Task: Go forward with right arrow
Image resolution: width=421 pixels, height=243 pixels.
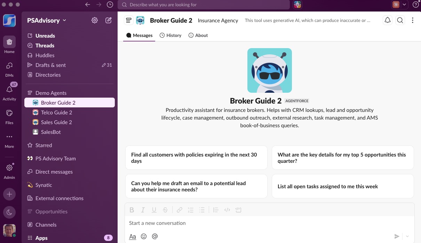Action: [99, 5]
